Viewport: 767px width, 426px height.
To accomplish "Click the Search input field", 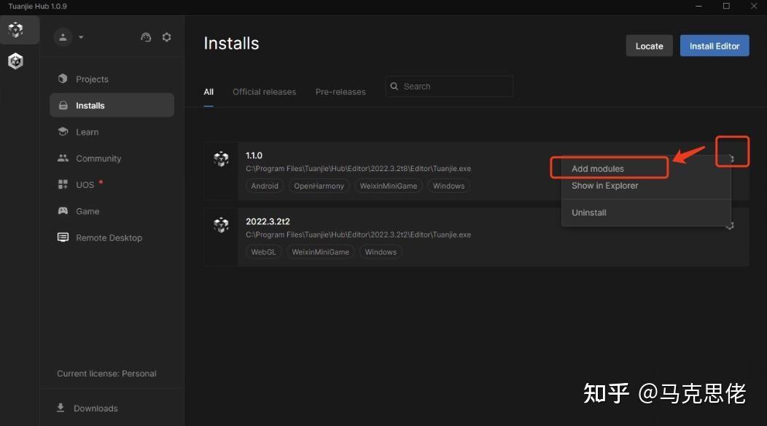I will 449,86.
